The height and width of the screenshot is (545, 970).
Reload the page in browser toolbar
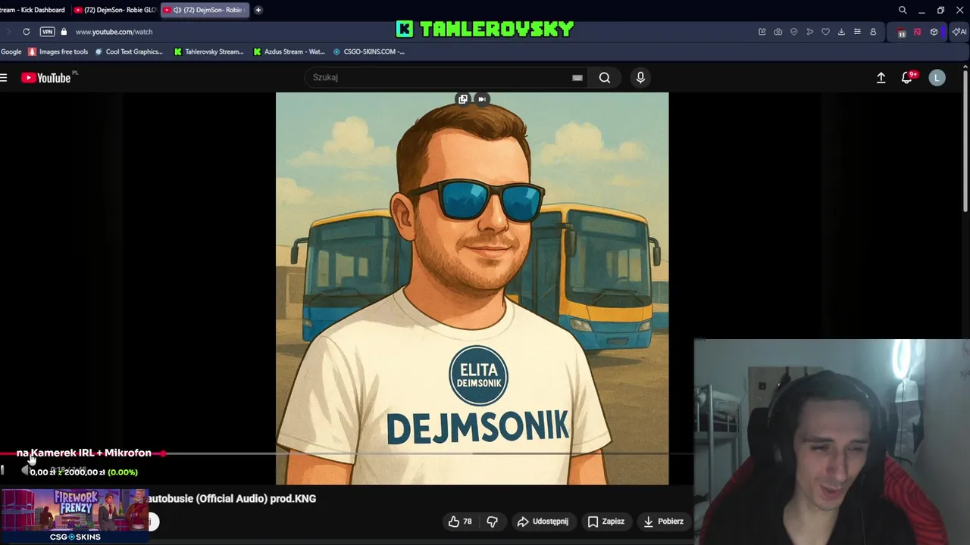coord(27,32)
